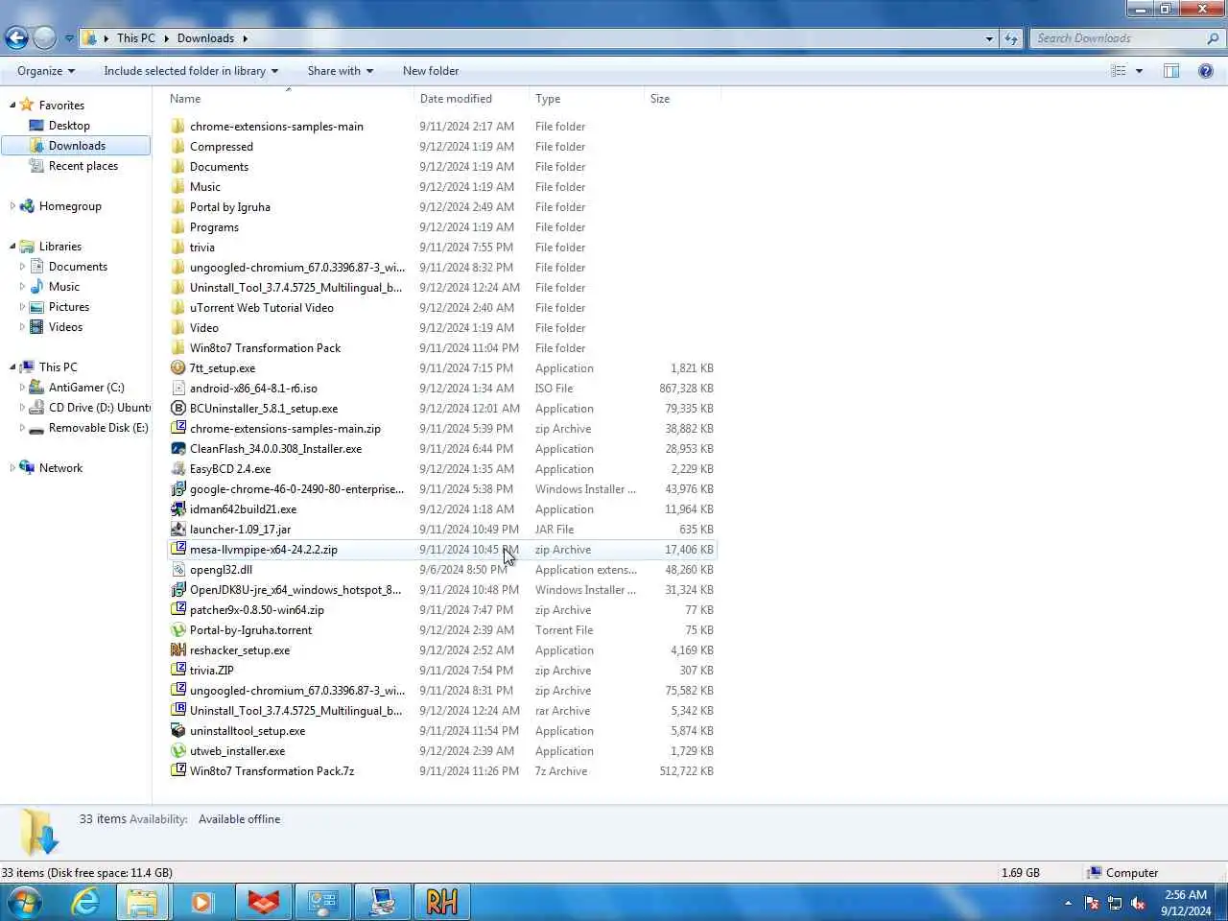Viewport: 1228px width, 921px height.
Task: Open the recent locations dropdown arrow
Action: (69, 38)
